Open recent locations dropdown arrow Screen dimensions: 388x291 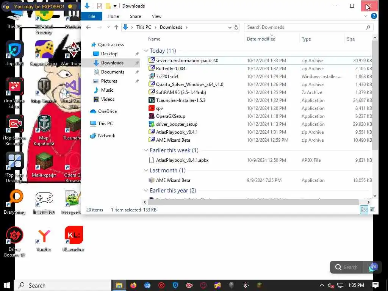[108, 27]
